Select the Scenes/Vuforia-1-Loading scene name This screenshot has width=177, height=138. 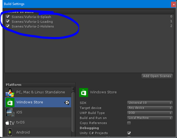coord(32,22)
